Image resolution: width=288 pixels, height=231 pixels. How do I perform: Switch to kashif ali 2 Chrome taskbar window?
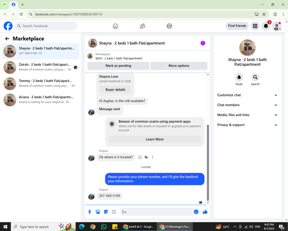[x=138, y=227]
